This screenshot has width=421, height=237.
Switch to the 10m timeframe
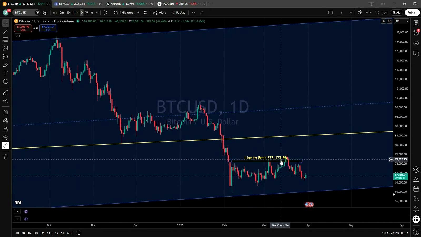(x=69, y=12)
